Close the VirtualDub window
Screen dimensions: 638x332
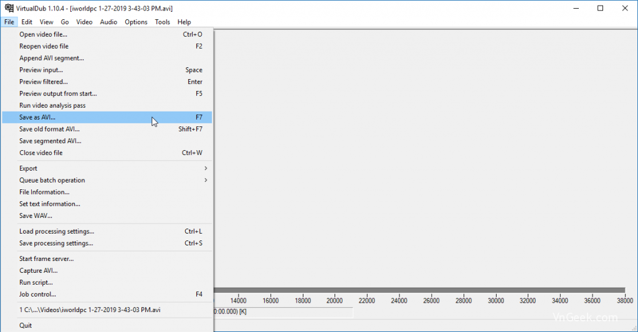click(x=625, y=8)
